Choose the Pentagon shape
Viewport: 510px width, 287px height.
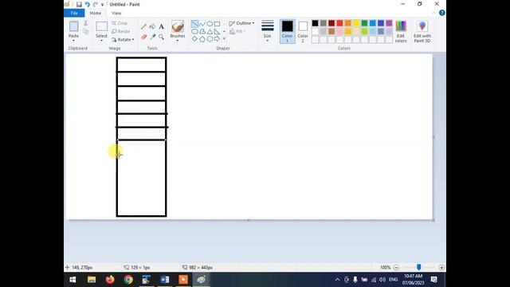coord(202,39)
